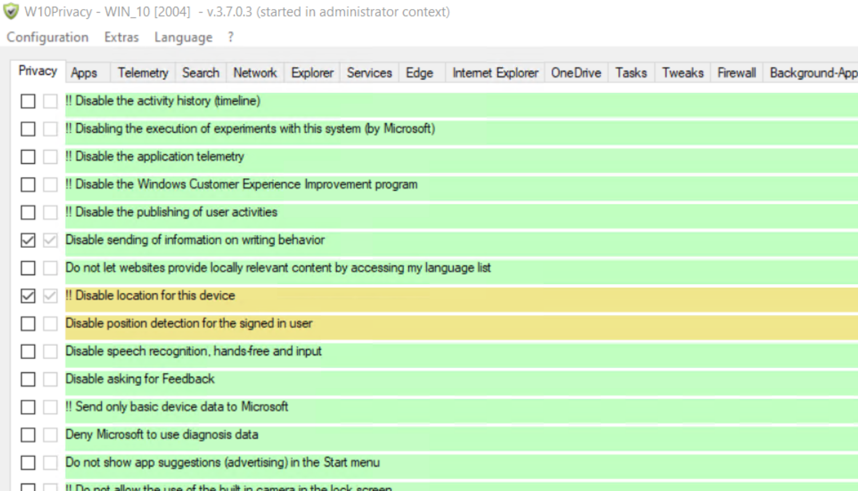Enable 'Disable speech recognition, hands-free and input'

click(27, 351)
